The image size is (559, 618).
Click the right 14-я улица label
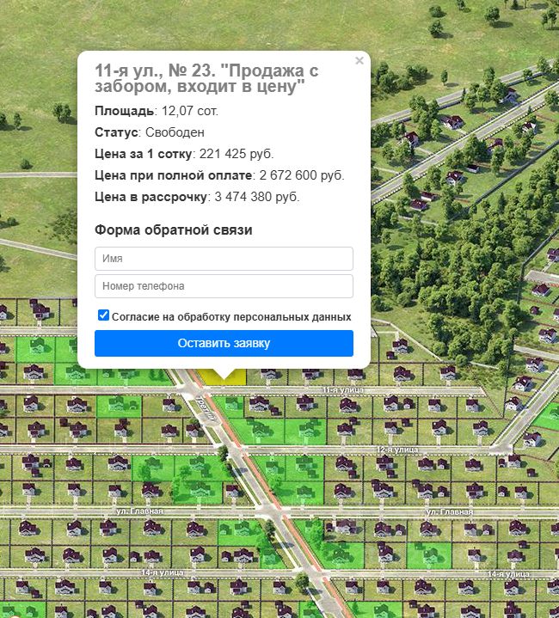(508, 574)
